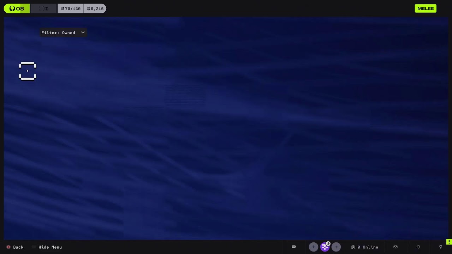Go Back from this menu
The image size is (452, 254).
point(15,247)
